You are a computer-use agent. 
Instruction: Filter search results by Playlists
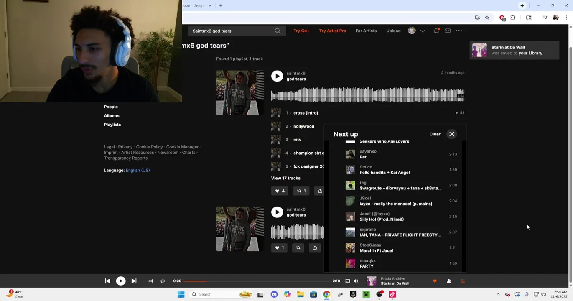click(112, 125)
